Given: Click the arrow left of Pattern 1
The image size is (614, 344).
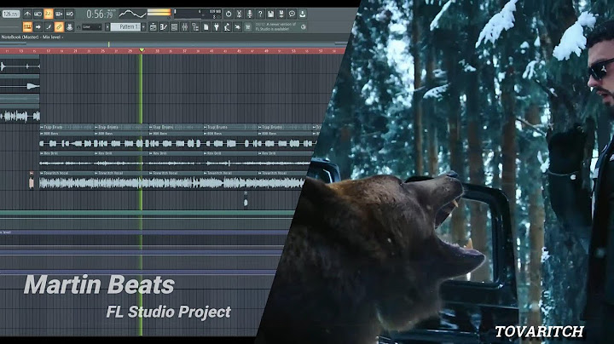Looking at the screenshot, I should [x=107, y=27].
